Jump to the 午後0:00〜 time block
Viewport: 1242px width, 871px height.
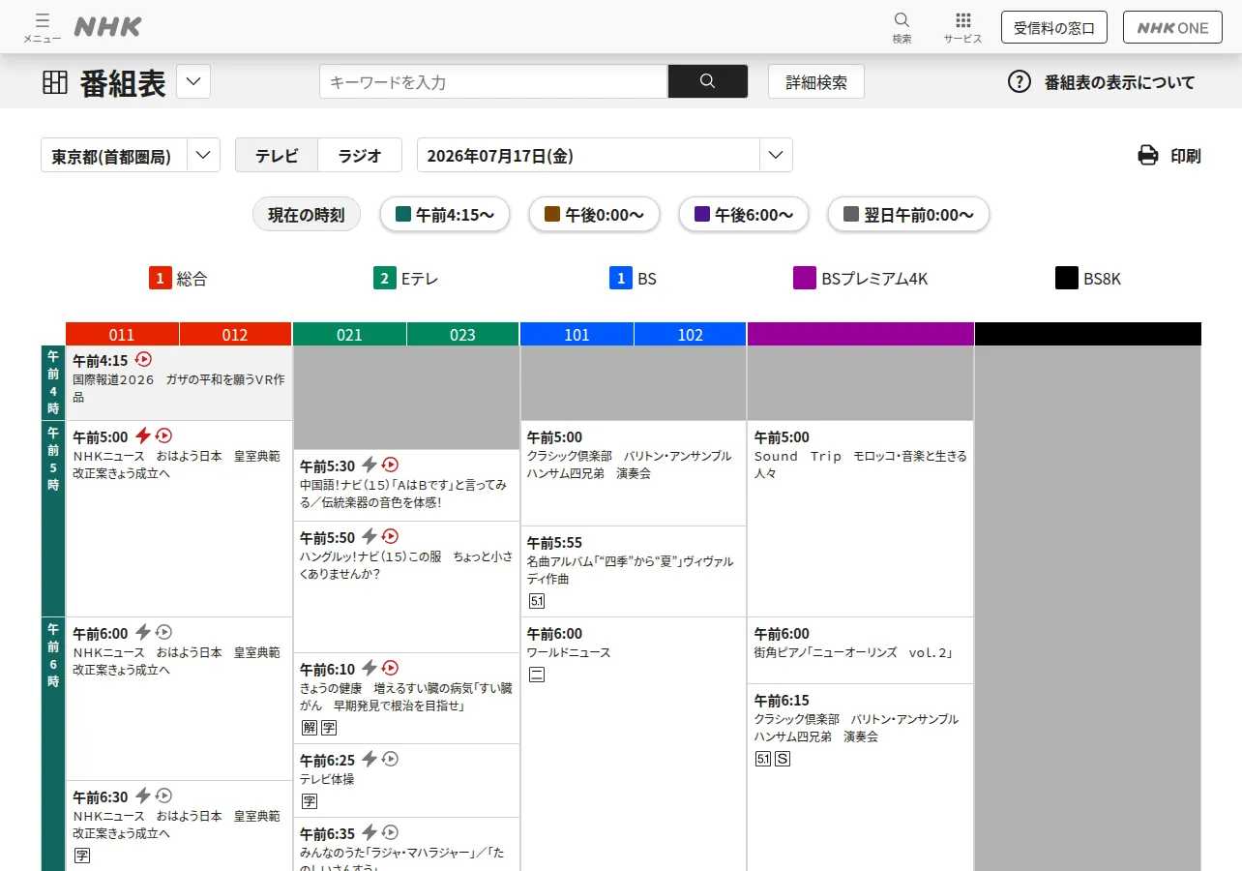tap(594, 215)
